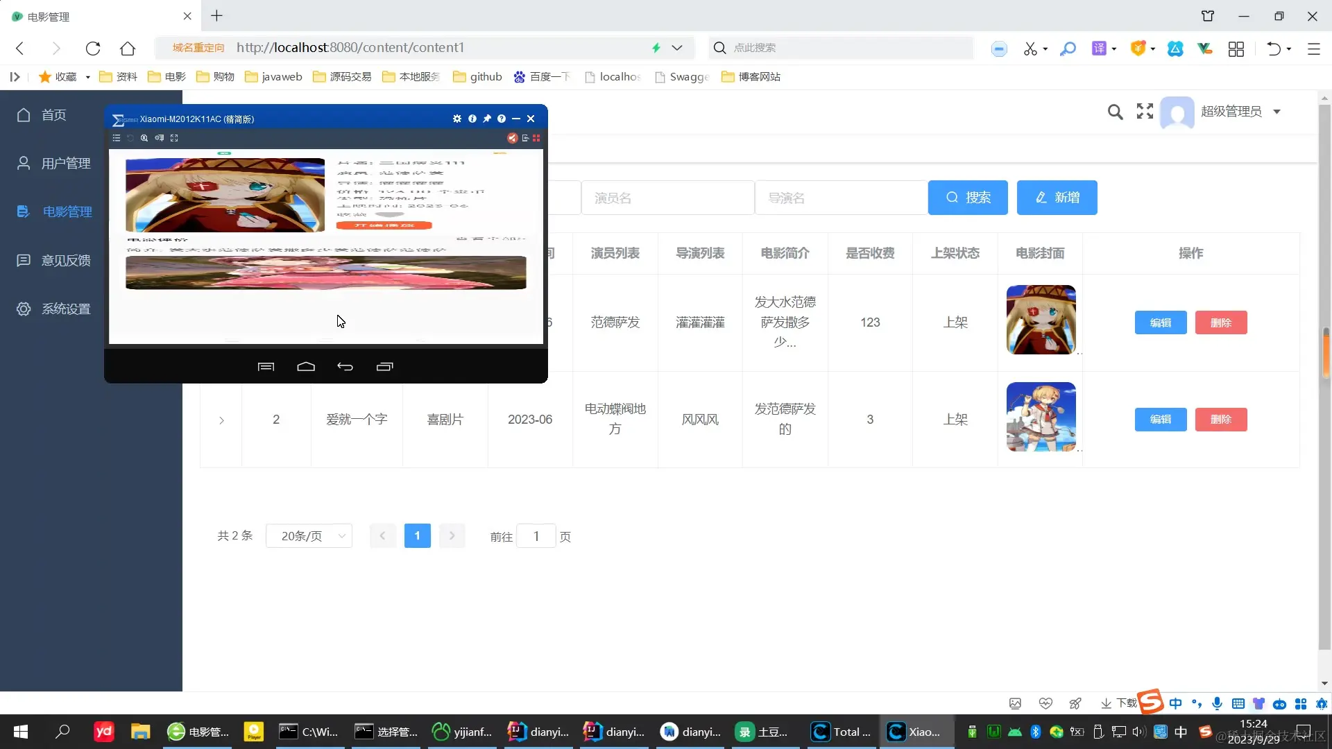Open settings gear in Xiaomi mirror window
Viewport: 1332px width, 749px height.
(x=456, y=119)
